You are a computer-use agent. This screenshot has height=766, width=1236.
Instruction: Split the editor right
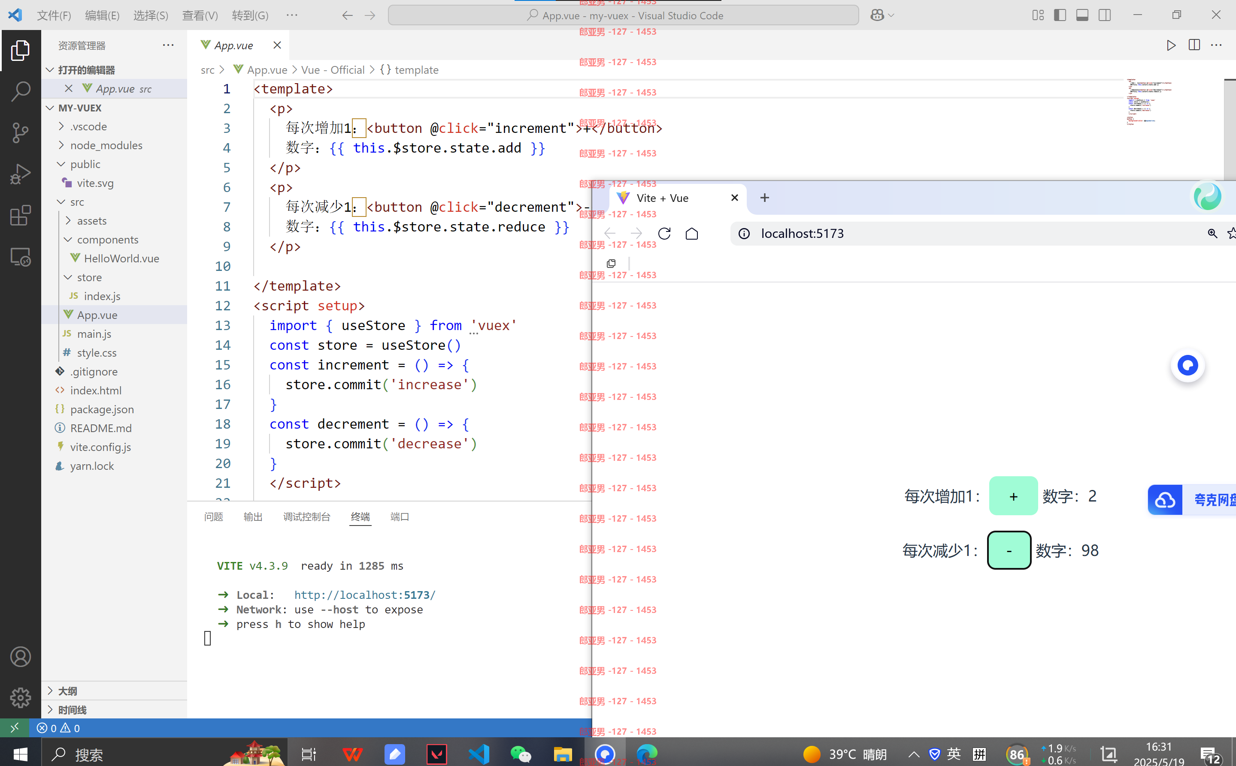[x=1194, y=45]
